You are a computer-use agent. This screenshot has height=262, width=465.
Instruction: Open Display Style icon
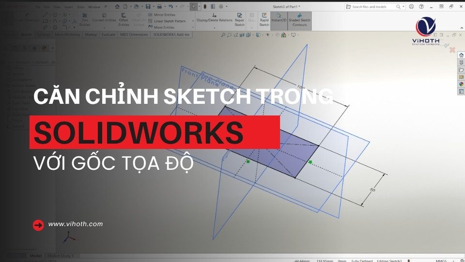(x=258, y=35)
